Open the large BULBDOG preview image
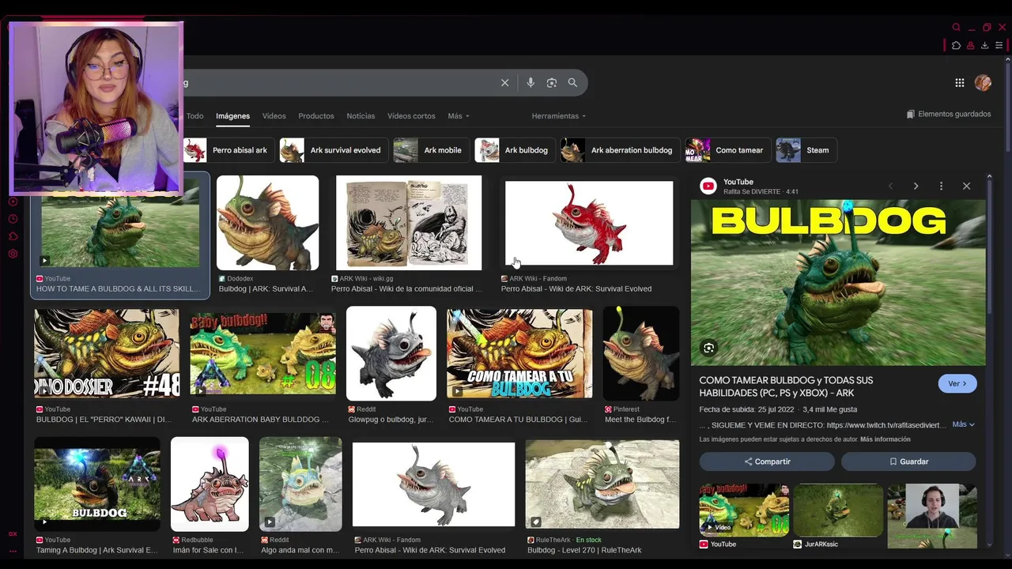This screenshot has height=569, width=1012. point(838,283)
